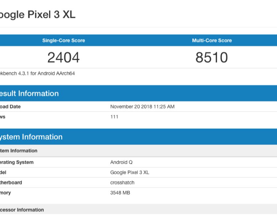Click the Geekbench 4.3.1 for Android AArch64 text
The width and height of the screenshot is (277, 222).
pyautogui.click(x=37, y=74)
